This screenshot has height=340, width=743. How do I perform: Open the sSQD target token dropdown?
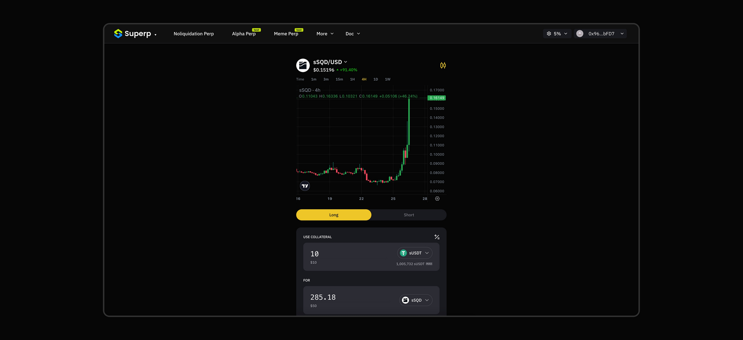[416, 300]
